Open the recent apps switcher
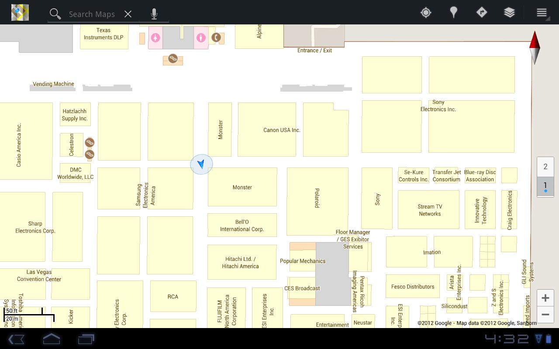Image resolution: width=559 pixels, height=349 pixels. [x=86, y=339]
